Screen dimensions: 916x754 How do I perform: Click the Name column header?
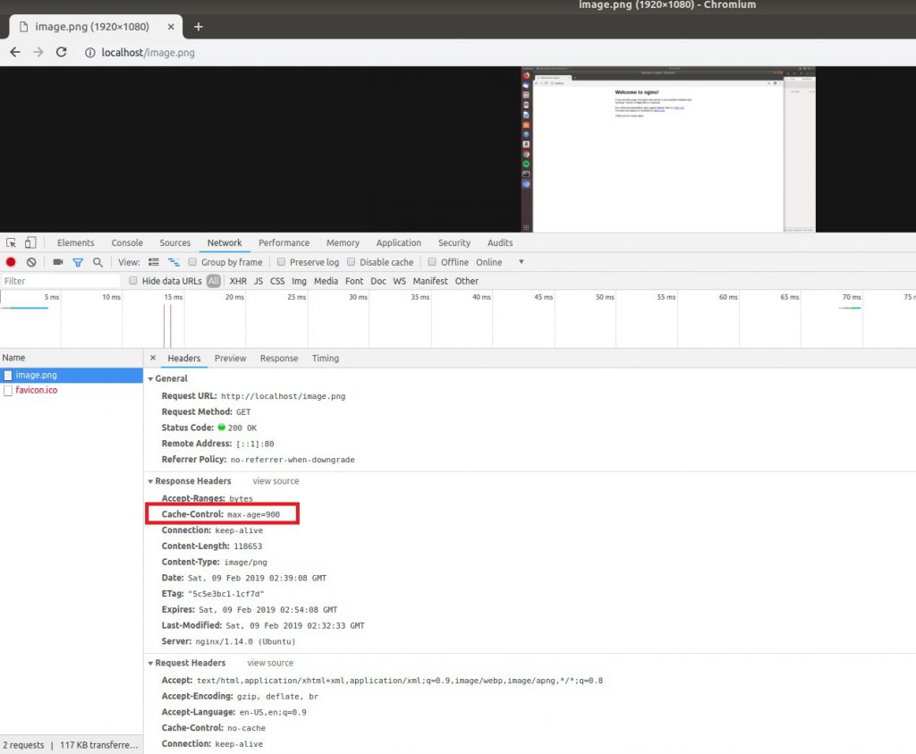pos(72,358)
